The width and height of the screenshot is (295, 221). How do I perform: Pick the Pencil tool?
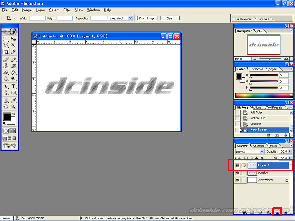(x=13, y=60)
